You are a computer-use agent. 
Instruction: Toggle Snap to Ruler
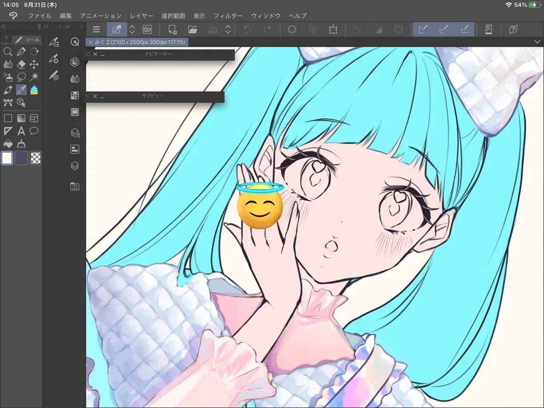[423, 29]
